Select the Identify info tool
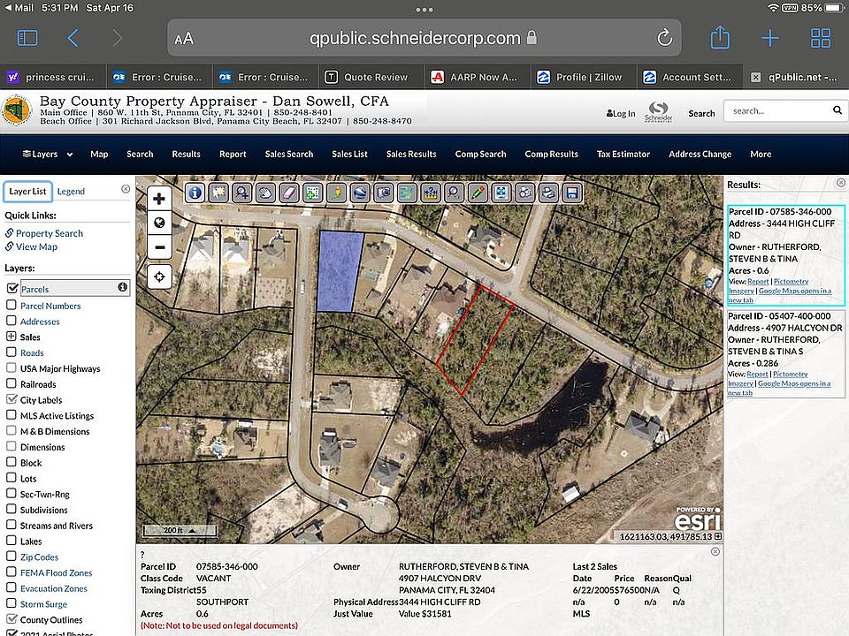849x636 pixels. click(195, 192)
